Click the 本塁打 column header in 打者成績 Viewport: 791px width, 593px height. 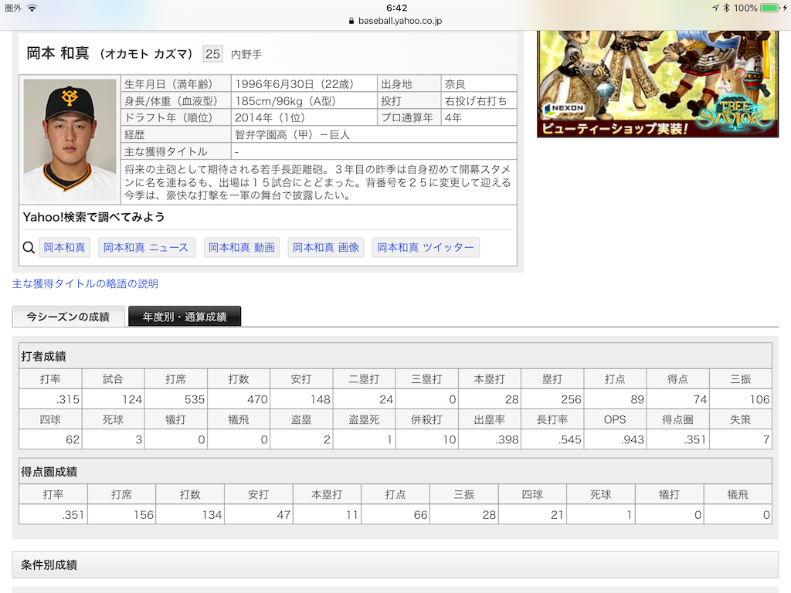[x=489, y=379]
